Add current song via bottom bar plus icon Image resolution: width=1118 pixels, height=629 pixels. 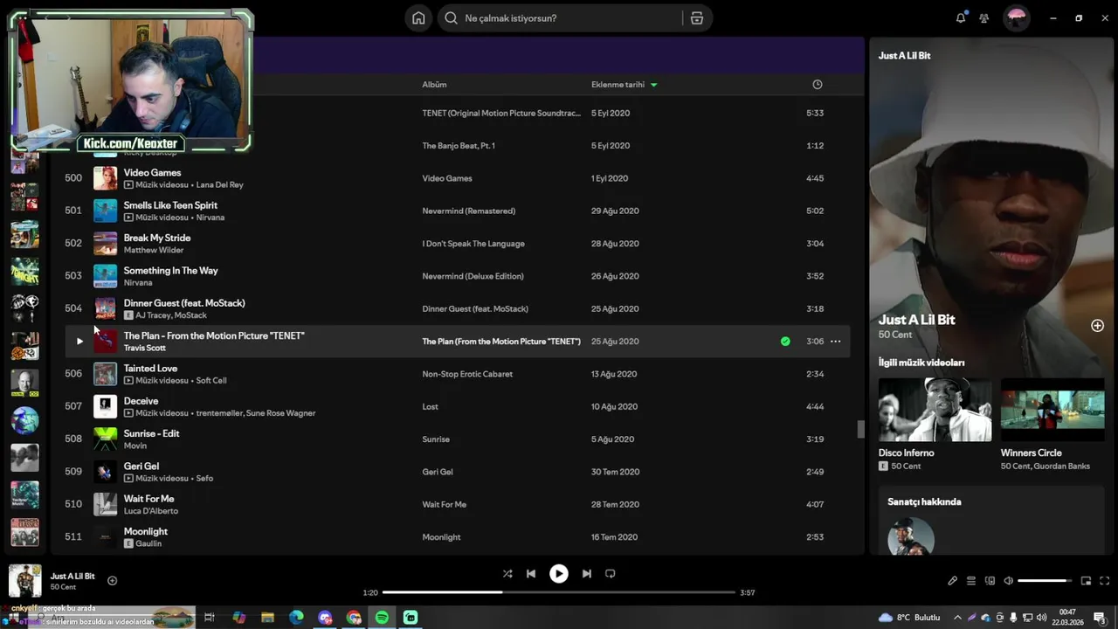pos(112,581)
